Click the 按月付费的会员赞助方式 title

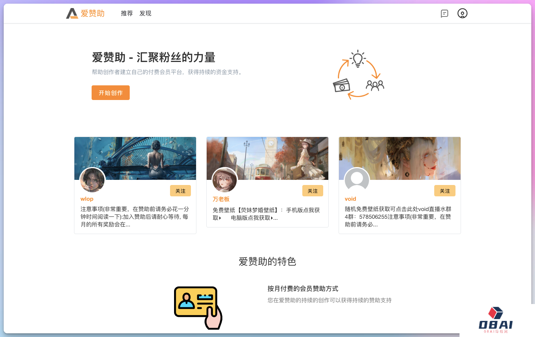(x=303, y=289)
